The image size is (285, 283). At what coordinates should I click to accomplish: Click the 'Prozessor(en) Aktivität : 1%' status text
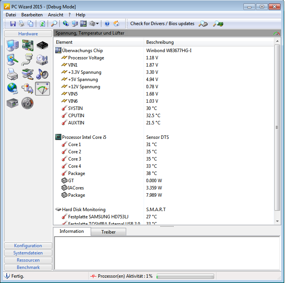[x=125, y=276]
